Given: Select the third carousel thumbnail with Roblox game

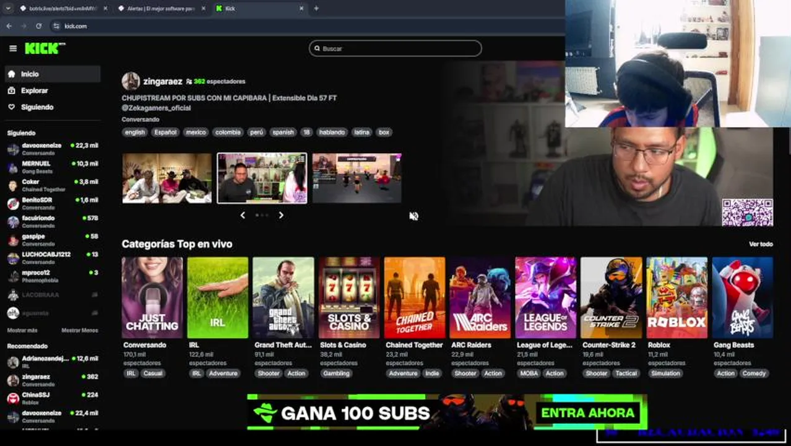Looking at the screenshot, I should click(x=357, y=178).
